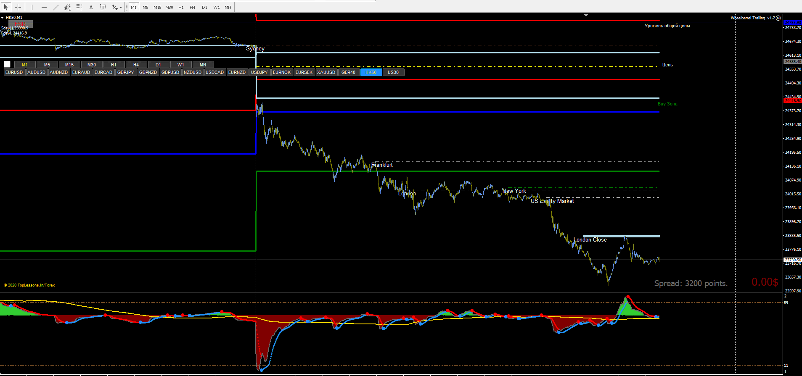Draw a vertical line object
This screenshot has width=802, height=376.
click(x=32, y=7)
